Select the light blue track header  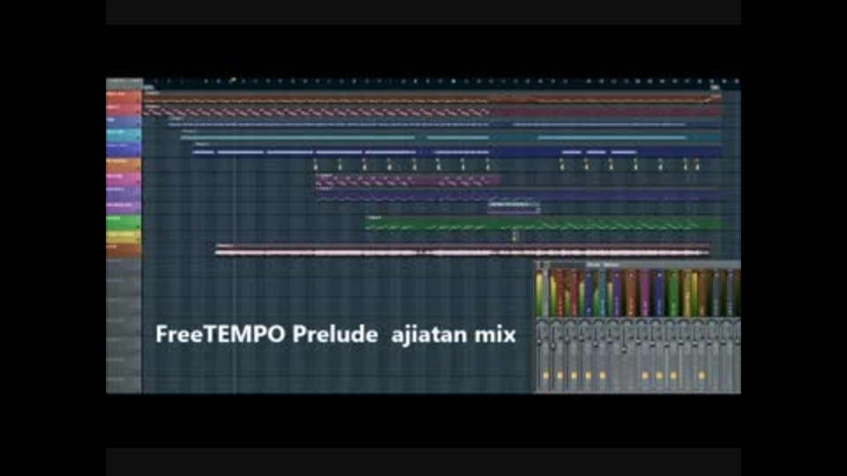[124, 122]
